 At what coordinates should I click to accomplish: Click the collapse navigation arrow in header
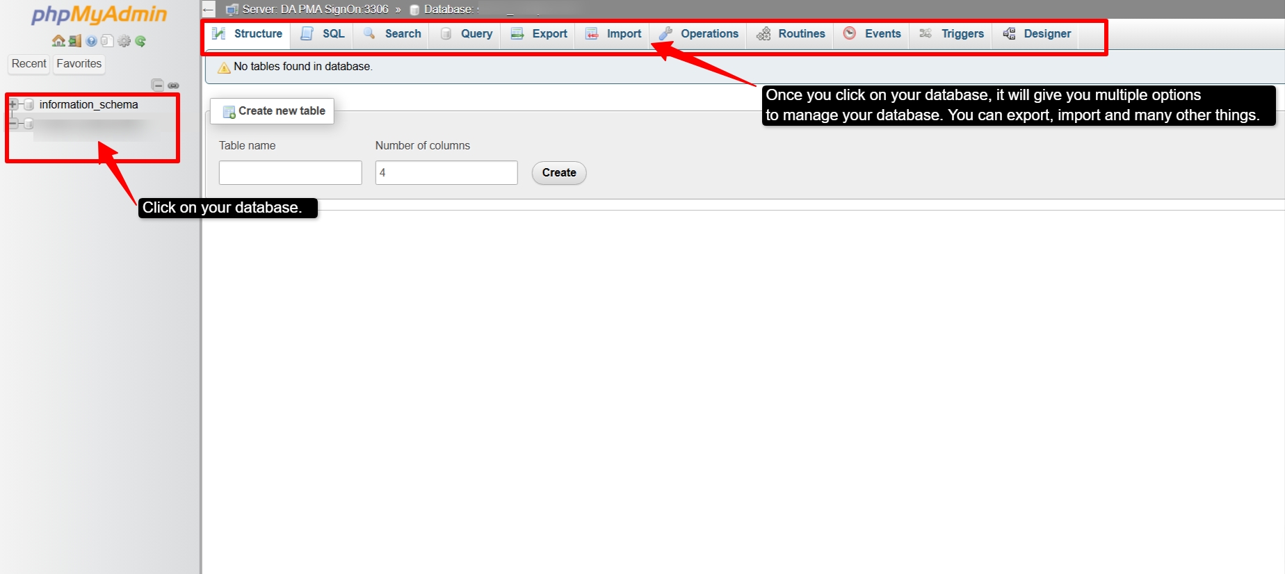tap(209, 10)
